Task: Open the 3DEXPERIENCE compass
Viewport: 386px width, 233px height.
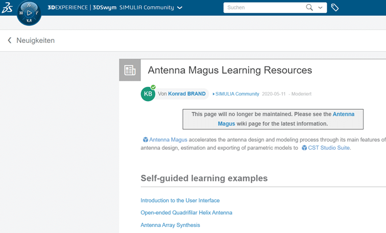Action: click(x=29, y=12)
